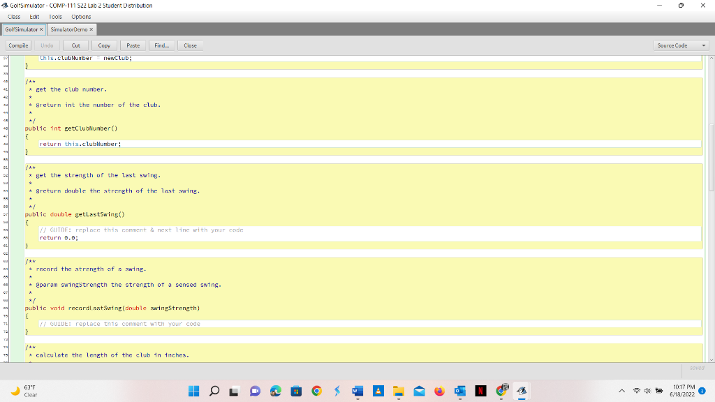The width and height of the screenshot is (715, 402).
Task: Click the battery icon in the system tray
Action: coord(659,391)
